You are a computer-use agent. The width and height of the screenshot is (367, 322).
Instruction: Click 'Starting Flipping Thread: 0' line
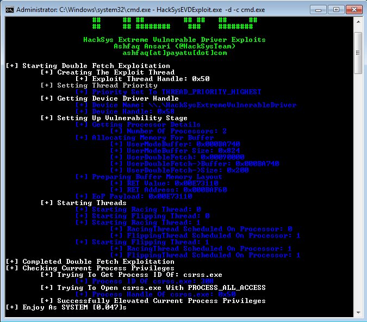(142, 216)
